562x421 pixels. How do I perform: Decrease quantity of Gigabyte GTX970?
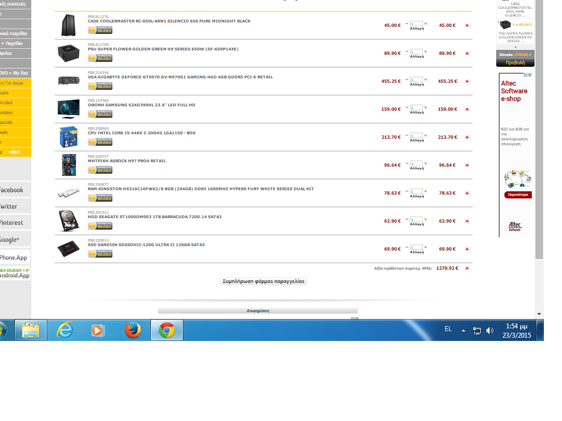[x=407, y=79]
